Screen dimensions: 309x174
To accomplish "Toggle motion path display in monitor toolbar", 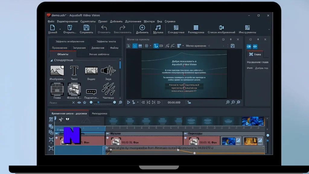I will click(x=156, y=46).
